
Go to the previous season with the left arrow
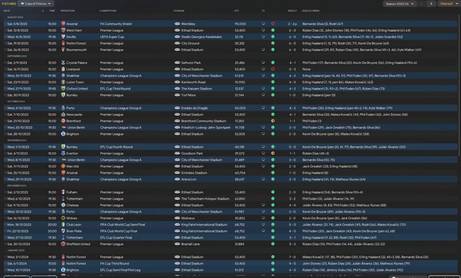tap(422, 4)
